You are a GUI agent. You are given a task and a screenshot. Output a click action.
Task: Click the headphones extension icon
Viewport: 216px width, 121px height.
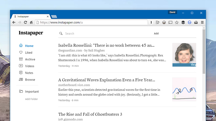coord(164,22)
